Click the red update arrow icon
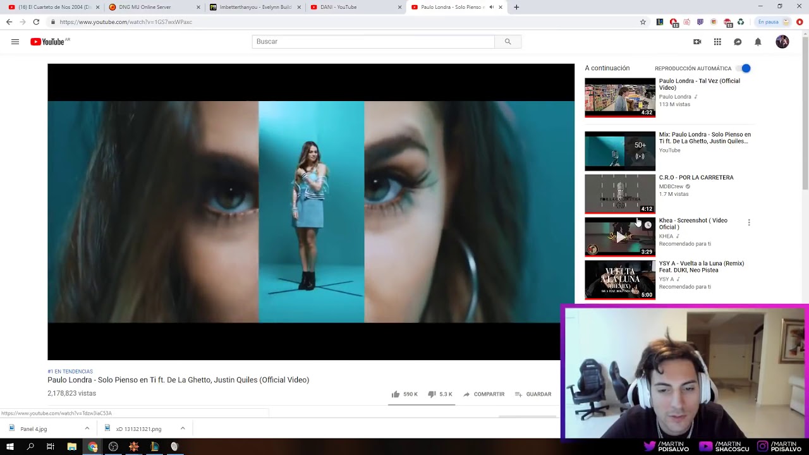 800,21
